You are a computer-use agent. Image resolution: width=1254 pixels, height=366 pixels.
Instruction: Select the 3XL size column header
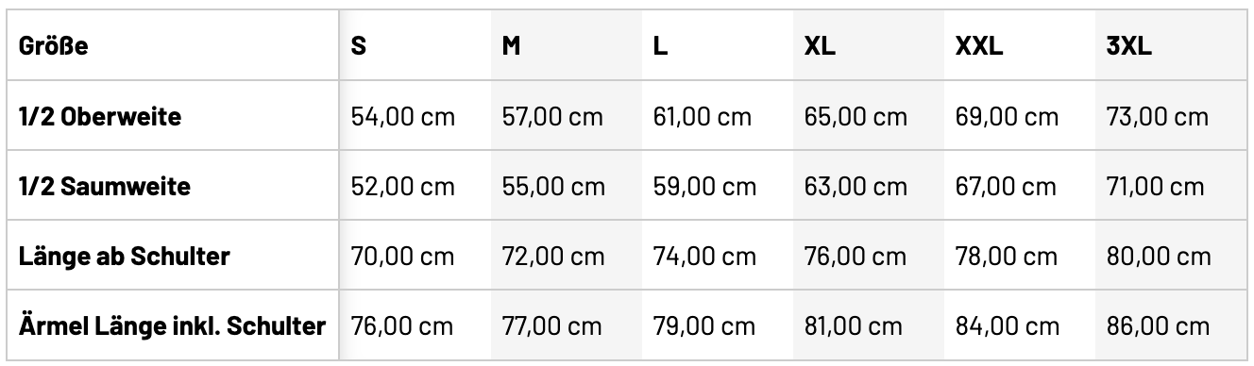click(1128, 46)
